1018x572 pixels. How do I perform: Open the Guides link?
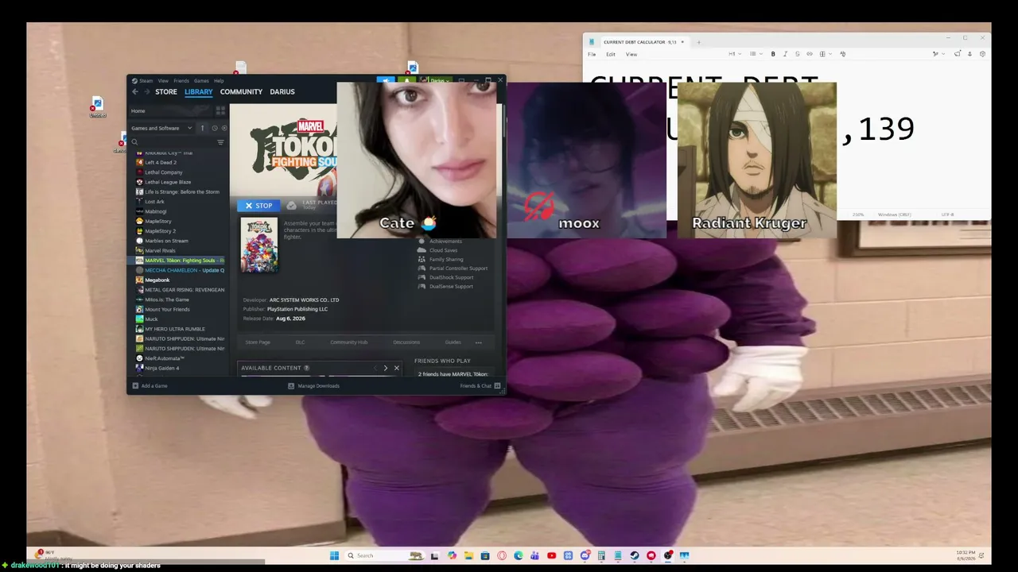tap(453, 342)
